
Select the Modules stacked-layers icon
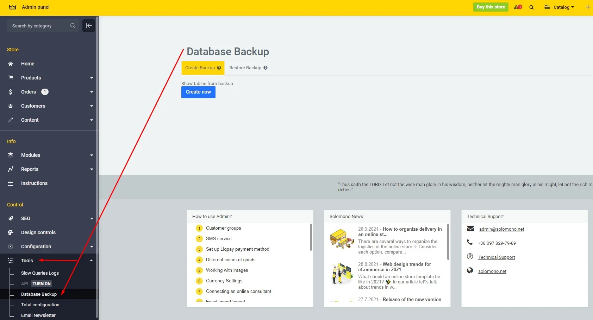(x=11, y=155)
